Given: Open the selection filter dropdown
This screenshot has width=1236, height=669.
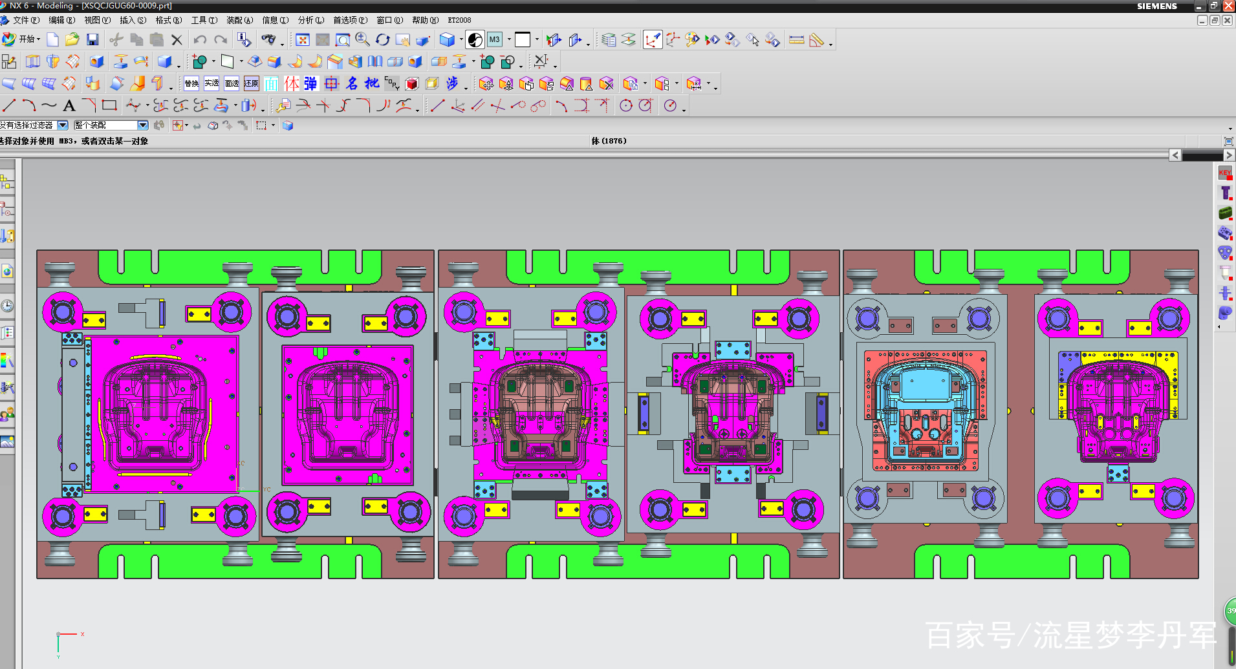Looking at the screenshot, I should pyautogui.click(x=63, y=125).
